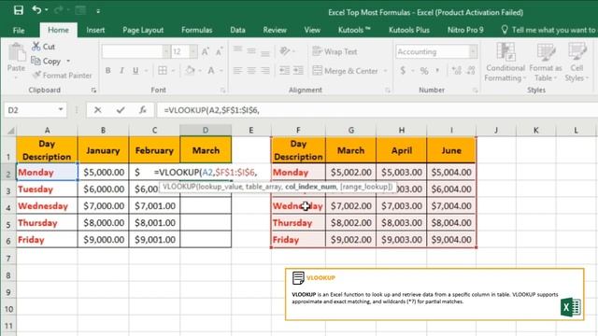This screenshot has height=336, width=598.
Task: Open the Data ribbon tab
Action: pyautogui.click(x=237, y=30)
